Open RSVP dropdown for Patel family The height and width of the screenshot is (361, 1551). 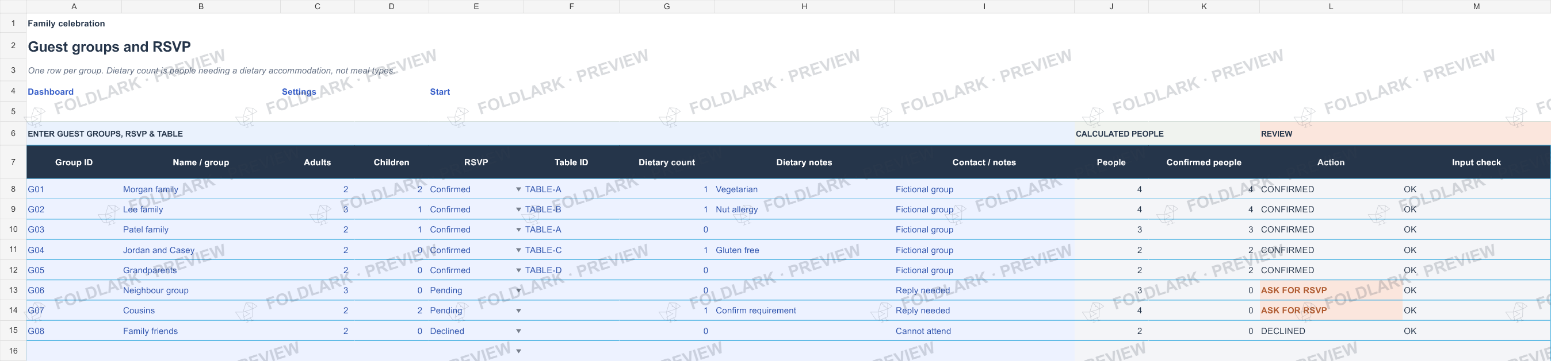tap(518, 230)
